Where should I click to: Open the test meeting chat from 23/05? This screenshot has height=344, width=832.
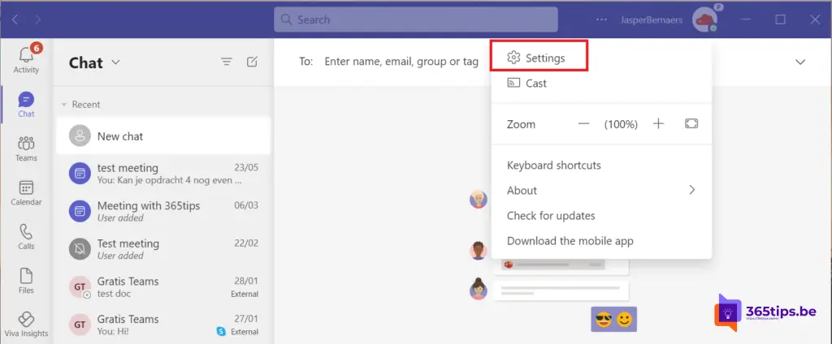pos(163,174)
